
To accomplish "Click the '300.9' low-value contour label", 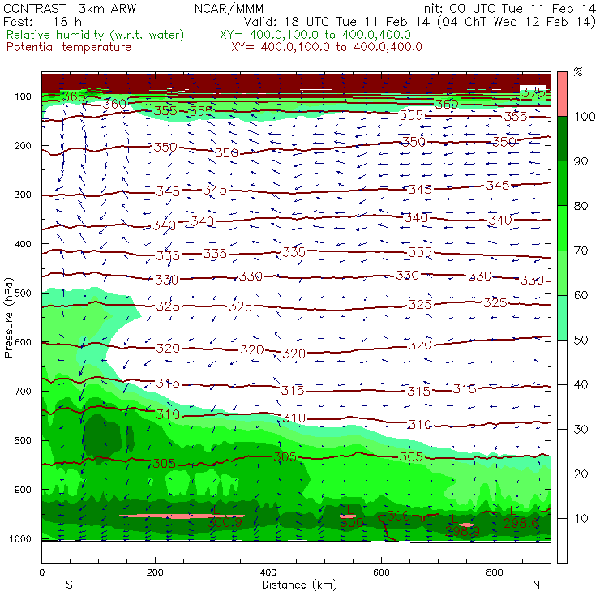I will (225, 522).
